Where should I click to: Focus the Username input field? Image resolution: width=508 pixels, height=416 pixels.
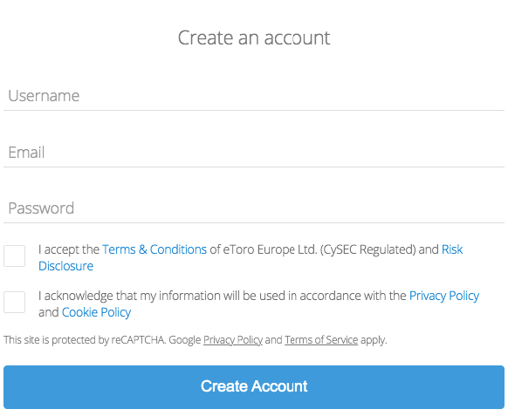[254, 96]
